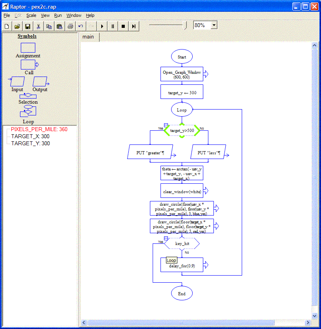Select the theta arctan assignment box

click(182, 173)
